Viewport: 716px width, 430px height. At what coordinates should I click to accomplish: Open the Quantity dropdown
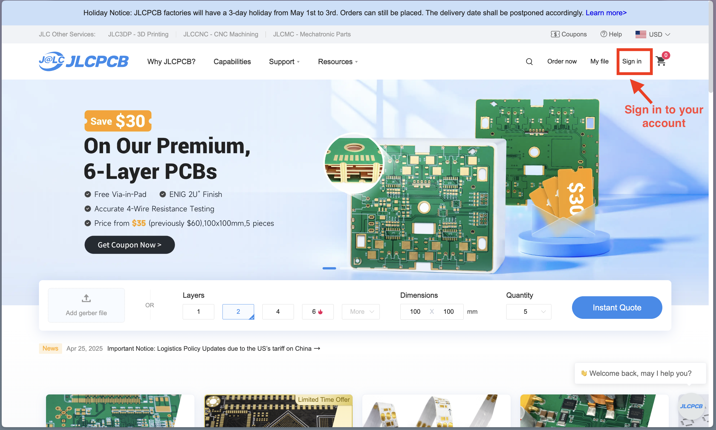pyautogui.click(x=529, y=312)
